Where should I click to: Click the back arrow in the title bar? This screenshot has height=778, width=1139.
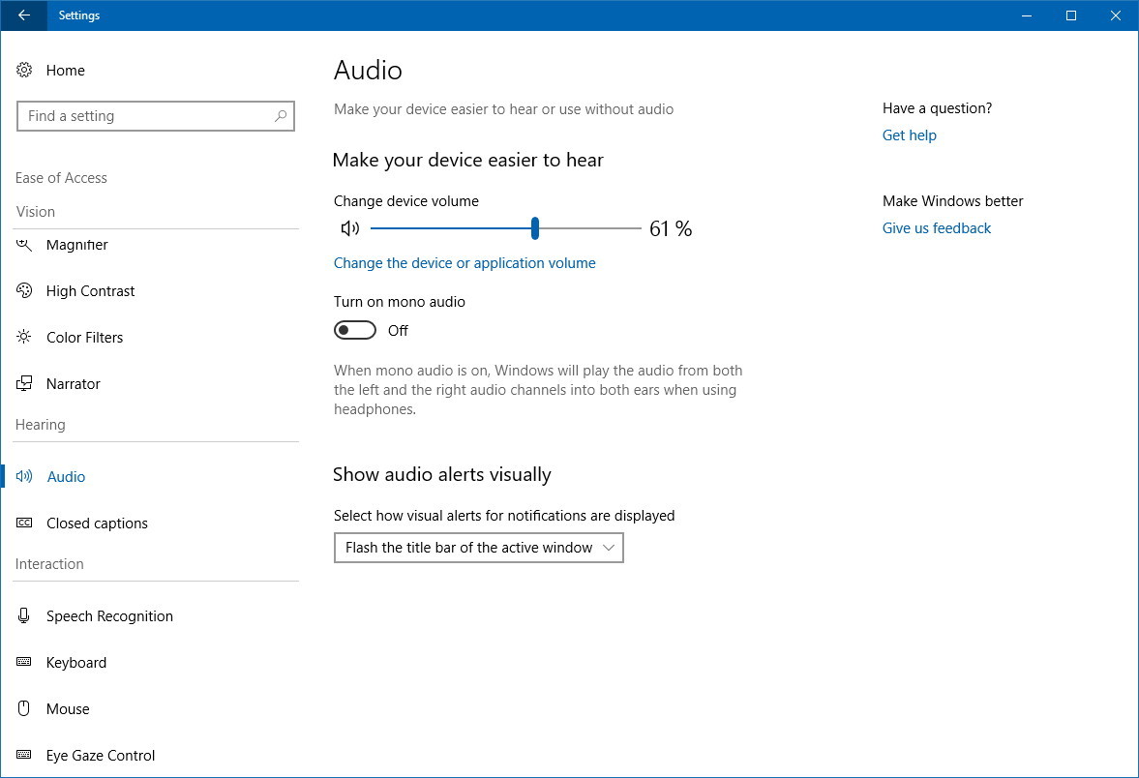click(24, 15)
